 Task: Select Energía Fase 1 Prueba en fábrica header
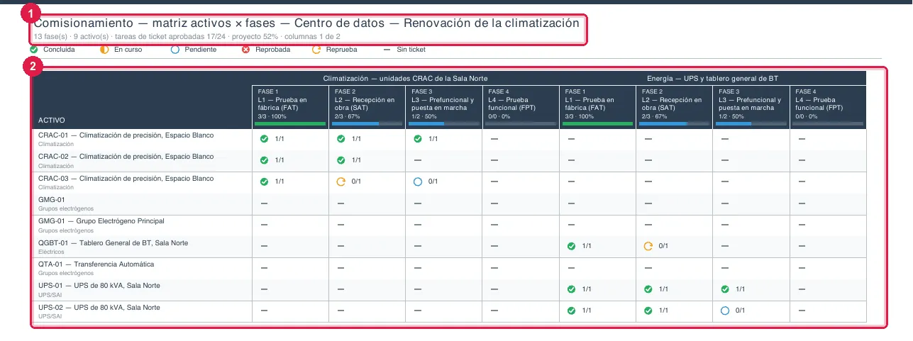(597, 107)
